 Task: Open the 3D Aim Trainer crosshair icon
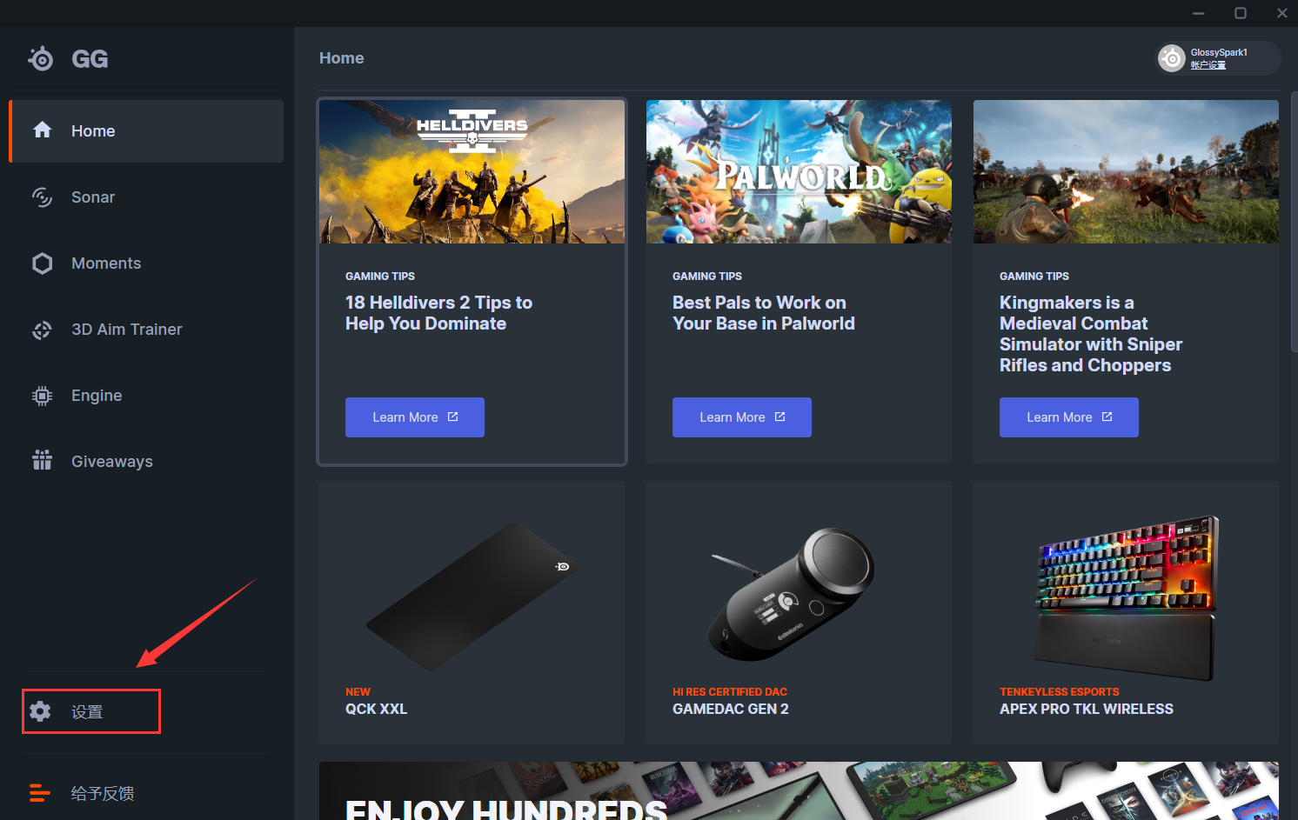click(42, 330)
